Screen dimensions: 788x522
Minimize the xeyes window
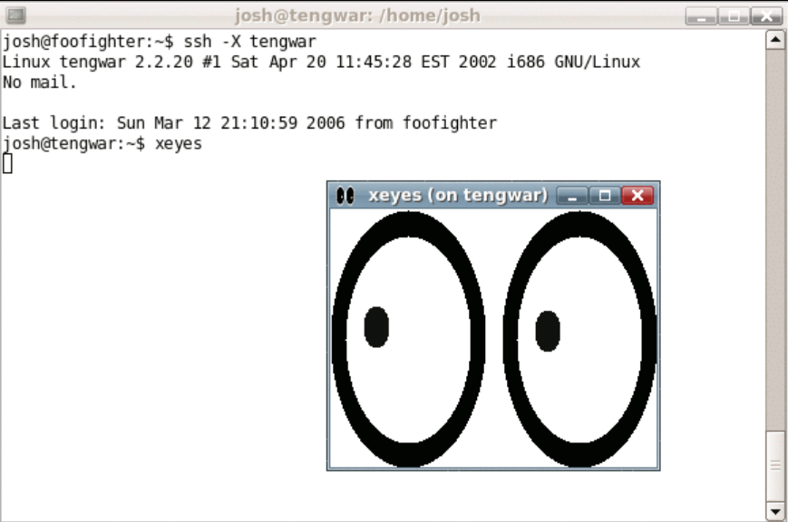571,196
